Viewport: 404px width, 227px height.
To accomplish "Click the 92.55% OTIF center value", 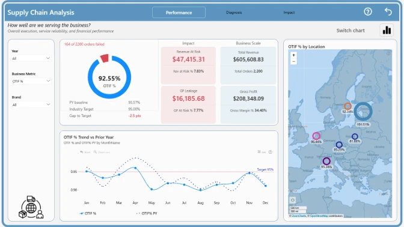I will point(109,78).
